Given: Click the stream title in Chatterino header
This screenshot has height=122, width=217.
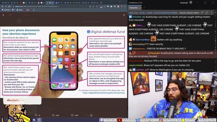Looking at the screenshot, I should [x=153, y=13].
